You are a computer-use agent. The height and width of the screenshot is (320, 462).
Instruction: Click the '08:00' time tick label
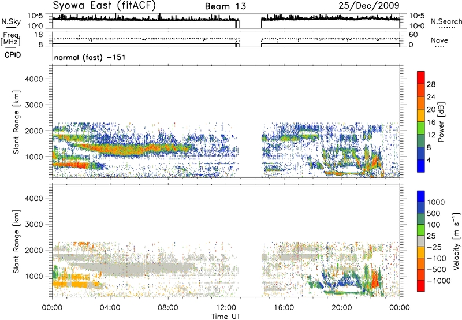tap(168, 308)
